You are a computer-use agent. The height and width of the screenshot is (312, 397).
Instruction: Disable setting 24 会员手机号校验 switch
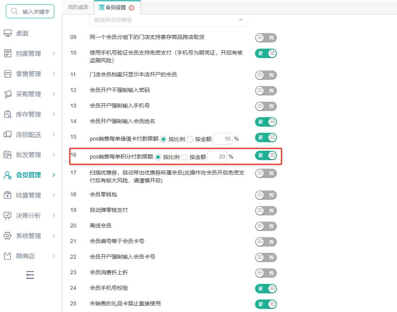[266, 289]
